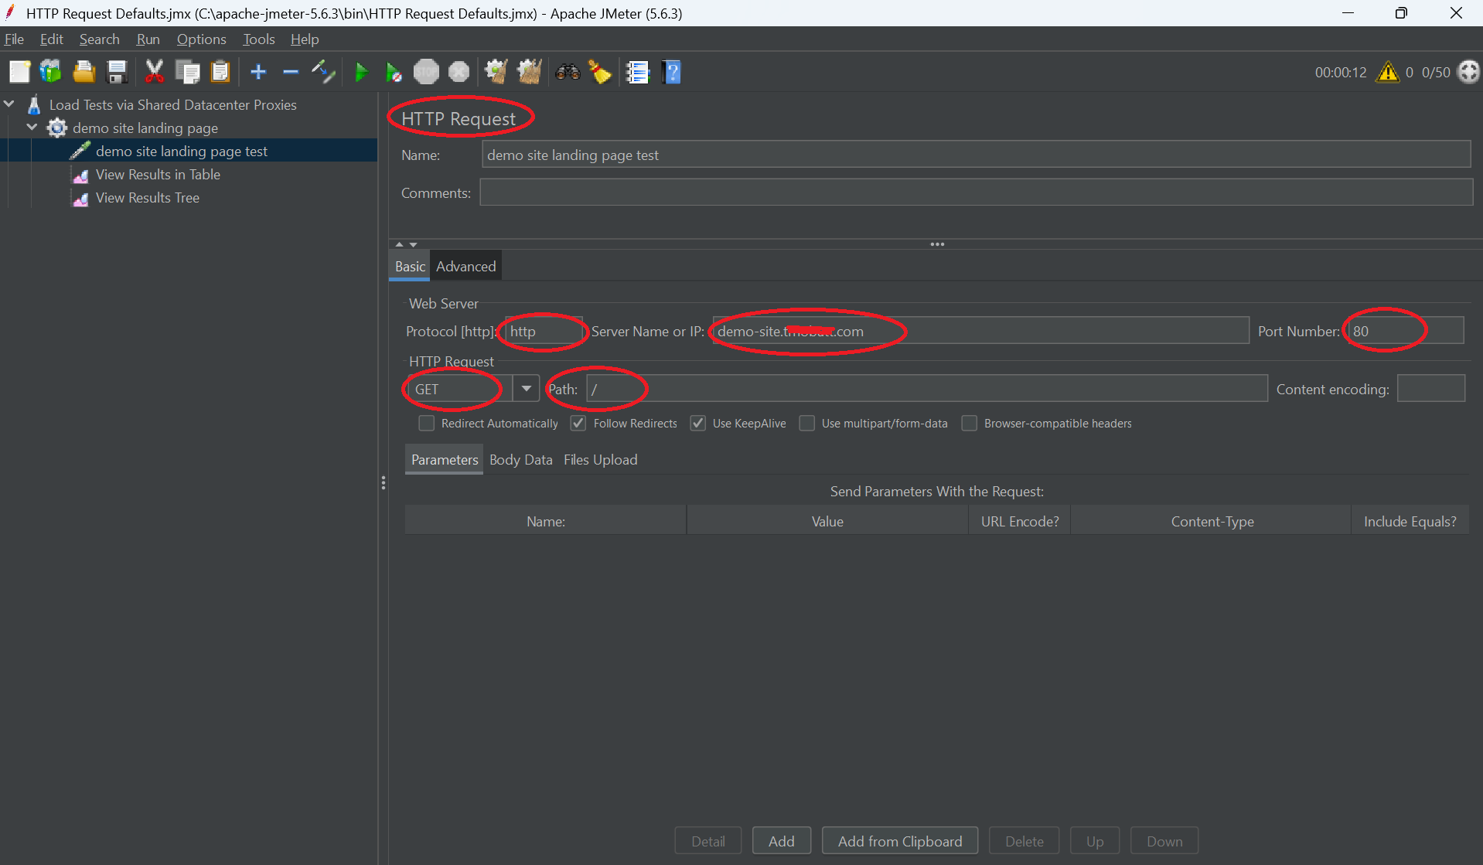Click the Path input field

[x=926, y=388]
